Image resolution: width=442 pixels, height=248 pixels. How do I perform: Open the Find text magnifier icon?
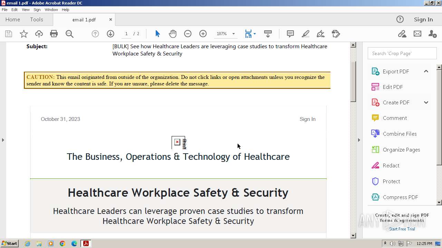point(69,34)
